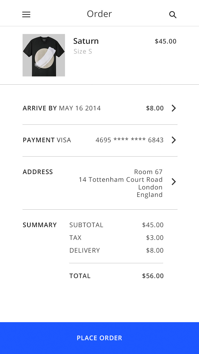Expand the Arrive By delivery chevron

[174, 108]
